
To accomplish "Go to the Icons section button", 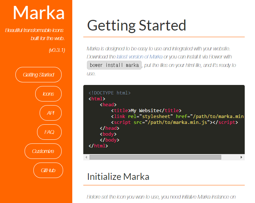I will click(48, 94).
